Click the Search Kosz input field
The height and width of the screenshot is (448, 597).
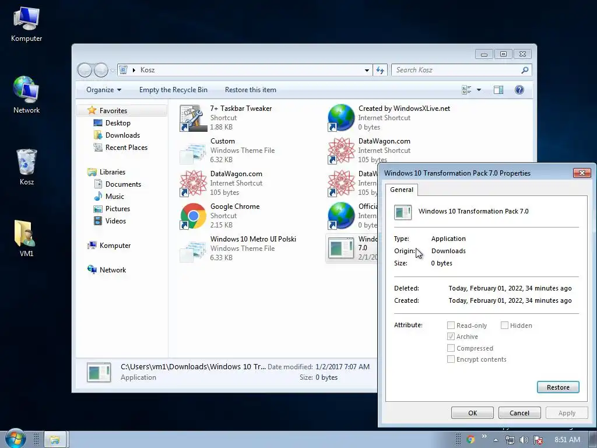pyautogui.click(x=457, y=70)
